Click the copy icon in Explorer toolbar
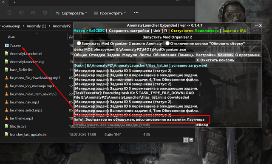The height and width of the screenshot is (164, 272). coord(9,13)
